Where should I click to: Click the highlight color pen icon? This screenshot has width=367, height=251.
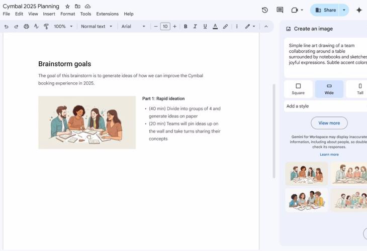[x=225, y=27]
